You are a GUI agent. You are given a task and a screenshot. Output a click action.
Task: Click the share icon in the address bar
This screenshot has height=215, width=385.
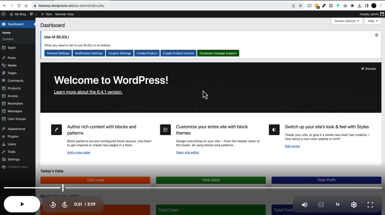[293, 6]
